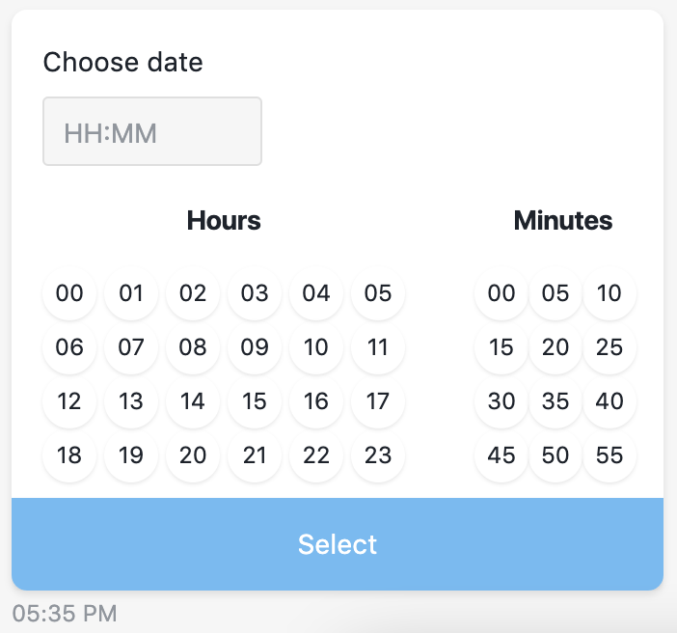Select minute 00 in Minutes grid
This screenshot has height=633, width=677.
click(501, 293)
